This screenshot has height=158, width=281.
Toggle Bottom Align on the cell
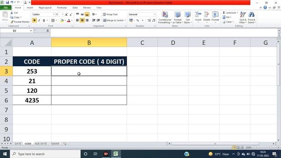click(87, 14)
